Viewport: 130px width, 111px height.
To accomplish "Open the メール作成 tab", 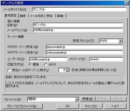I will click(37, 16).
